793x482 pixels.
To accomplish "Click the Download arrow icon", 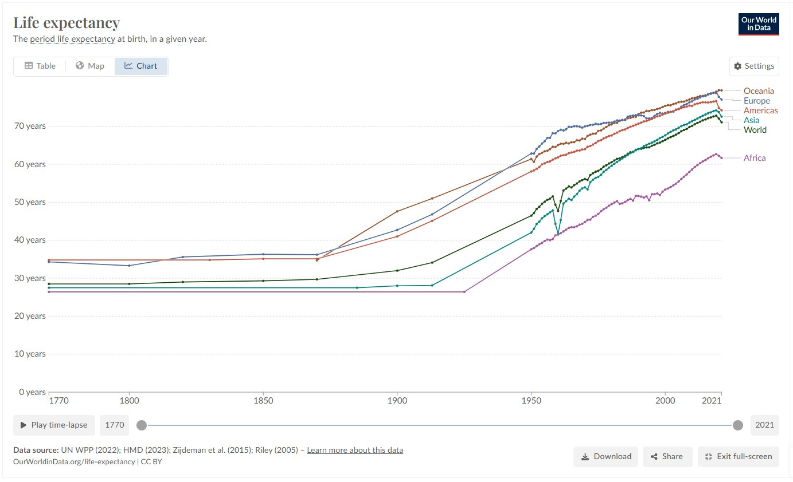I will pyautogui.click(x=585, y=457).
